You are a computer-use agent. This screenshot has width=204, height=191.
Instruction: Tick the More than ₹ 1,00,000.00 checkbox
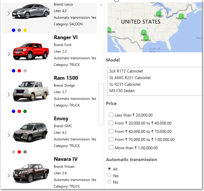[111, 148]
